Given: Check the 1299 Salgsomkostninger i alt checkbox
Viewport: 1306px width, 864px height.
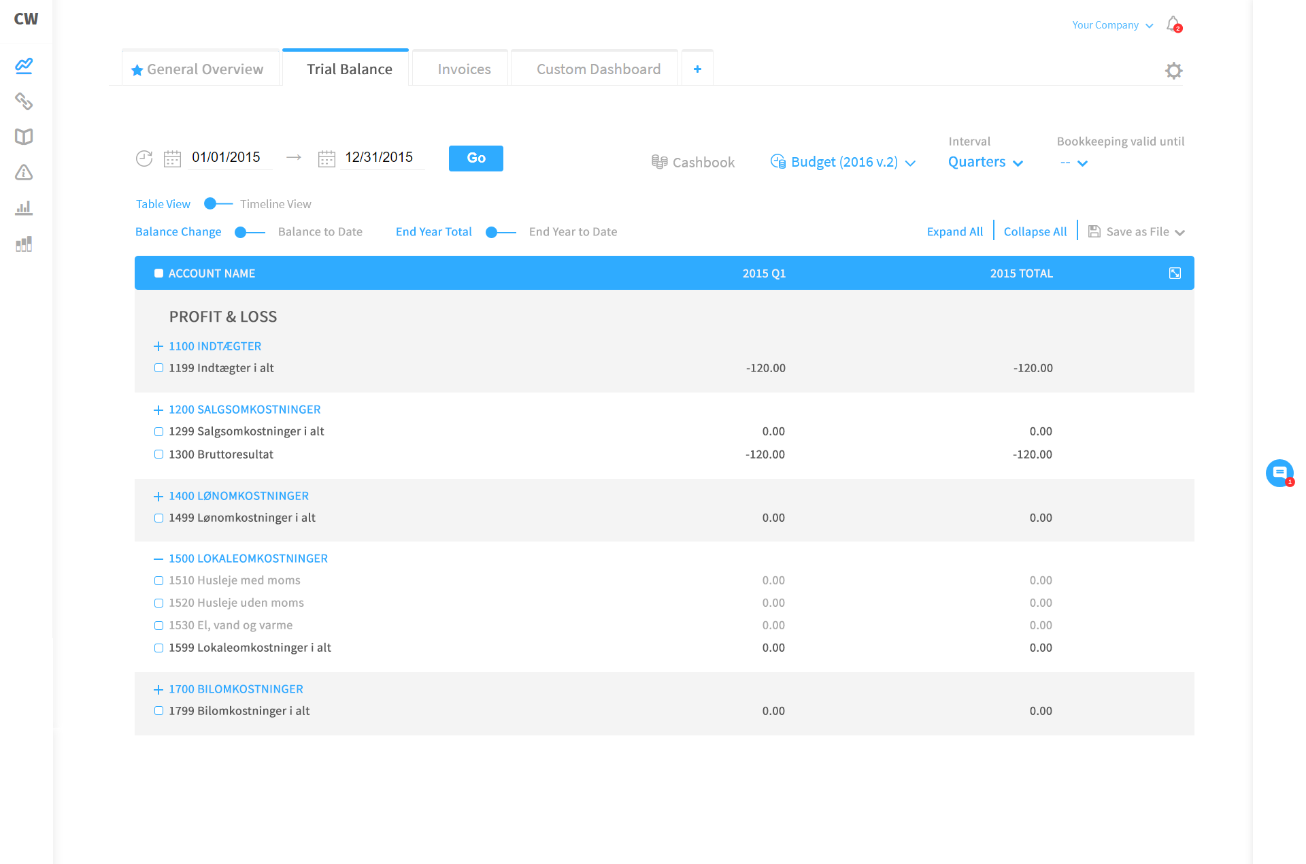Looking at the screenshot, I should pyautogui.click(x=158, y=431).
